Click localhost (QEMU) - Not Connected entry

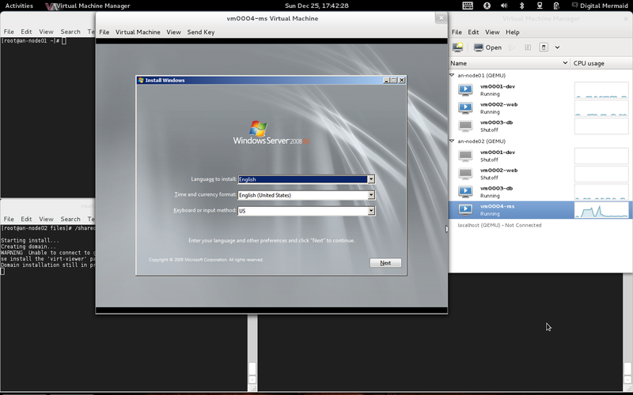coord(499,225)
